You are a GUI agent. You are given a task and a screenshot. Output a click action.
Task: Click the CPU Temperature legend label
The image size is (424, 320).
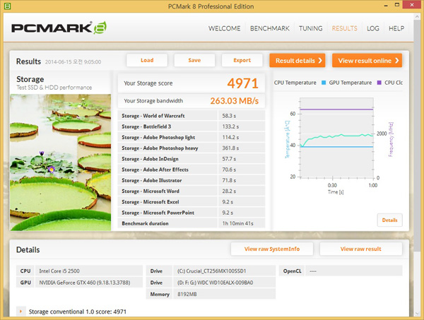[x=295, y=83]
